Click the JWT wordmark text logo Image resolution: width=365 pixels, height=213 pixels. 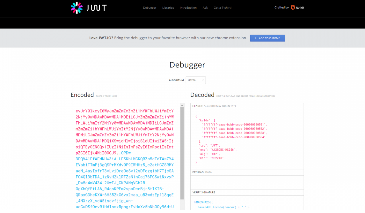97,8
